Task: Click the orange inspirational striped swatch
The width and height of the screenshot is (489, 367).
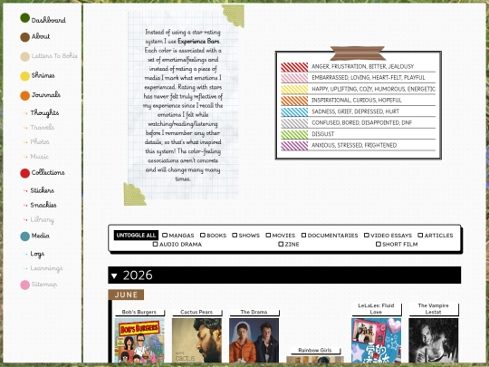Action: tap(294, 101)
